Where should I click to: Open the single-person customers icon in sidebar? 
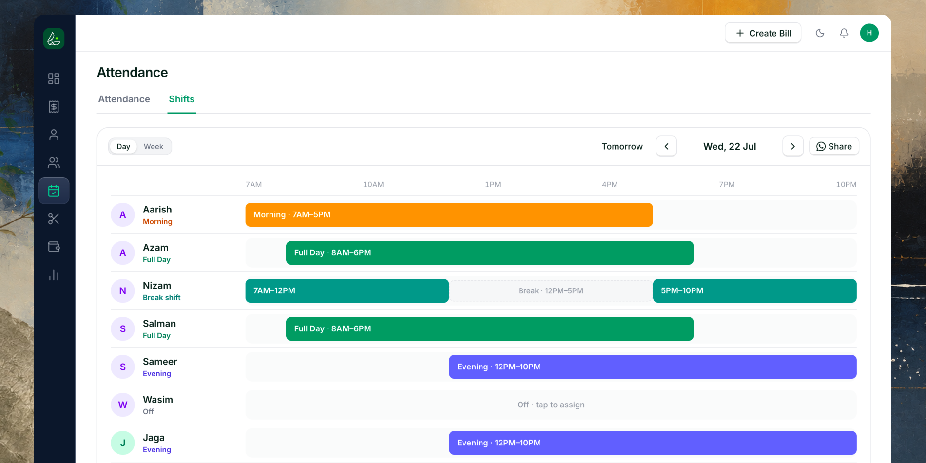point(54,135)
